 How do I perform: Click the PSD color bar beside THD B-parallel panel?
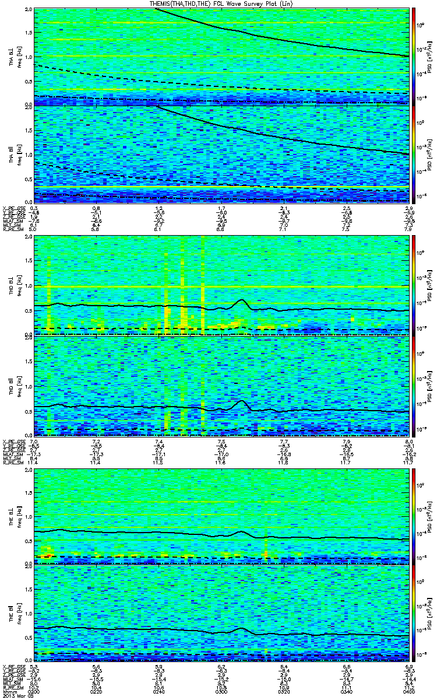(x=414, y=387)
